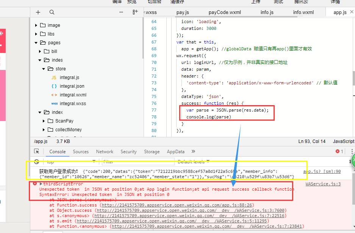Open the Default levels dropdown
Screen dimensions: 355x233
click(193, 162)
